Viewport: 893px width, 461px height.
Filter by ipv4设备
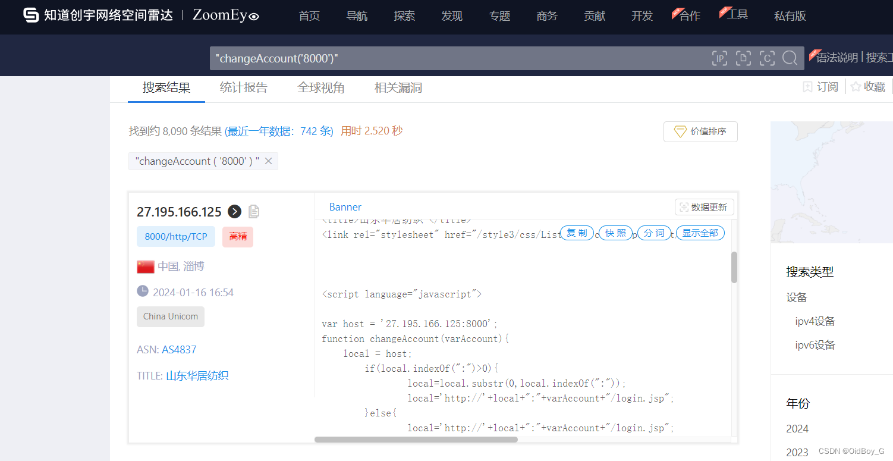point(815,321)
